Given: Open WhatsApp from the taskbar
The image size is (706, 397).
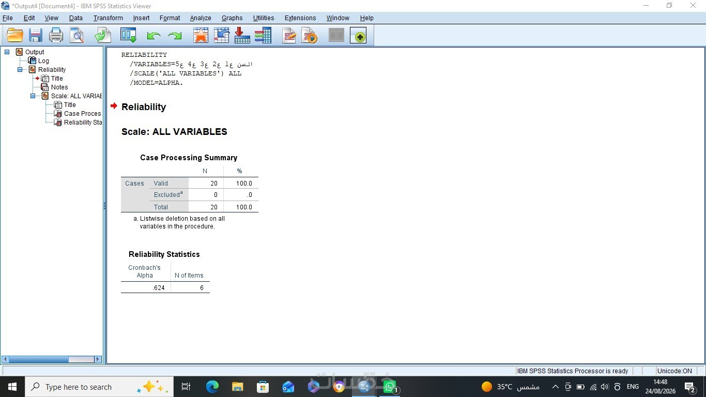Looking at the screenshot, I should (389, 387).
